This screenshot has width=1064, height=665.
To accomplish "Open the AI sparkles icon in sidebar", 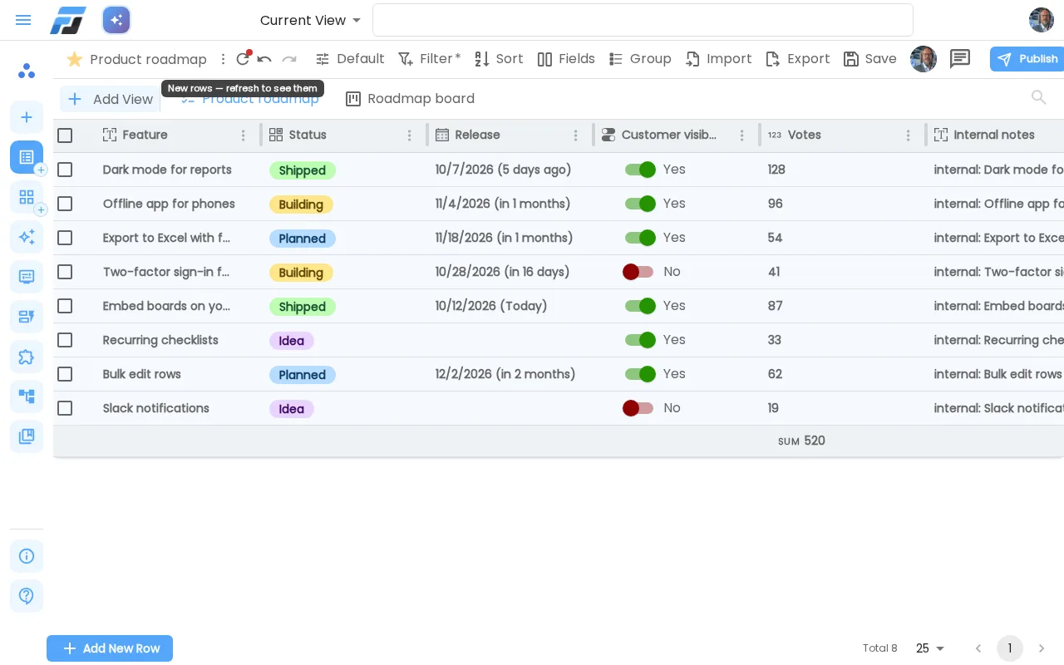I will click(x=27, y=237).
